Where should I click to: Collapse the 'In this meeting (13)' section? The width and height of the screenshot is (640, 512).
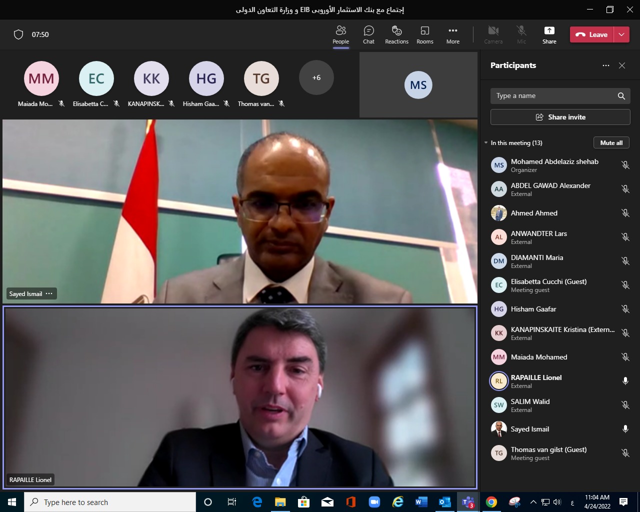486,143
